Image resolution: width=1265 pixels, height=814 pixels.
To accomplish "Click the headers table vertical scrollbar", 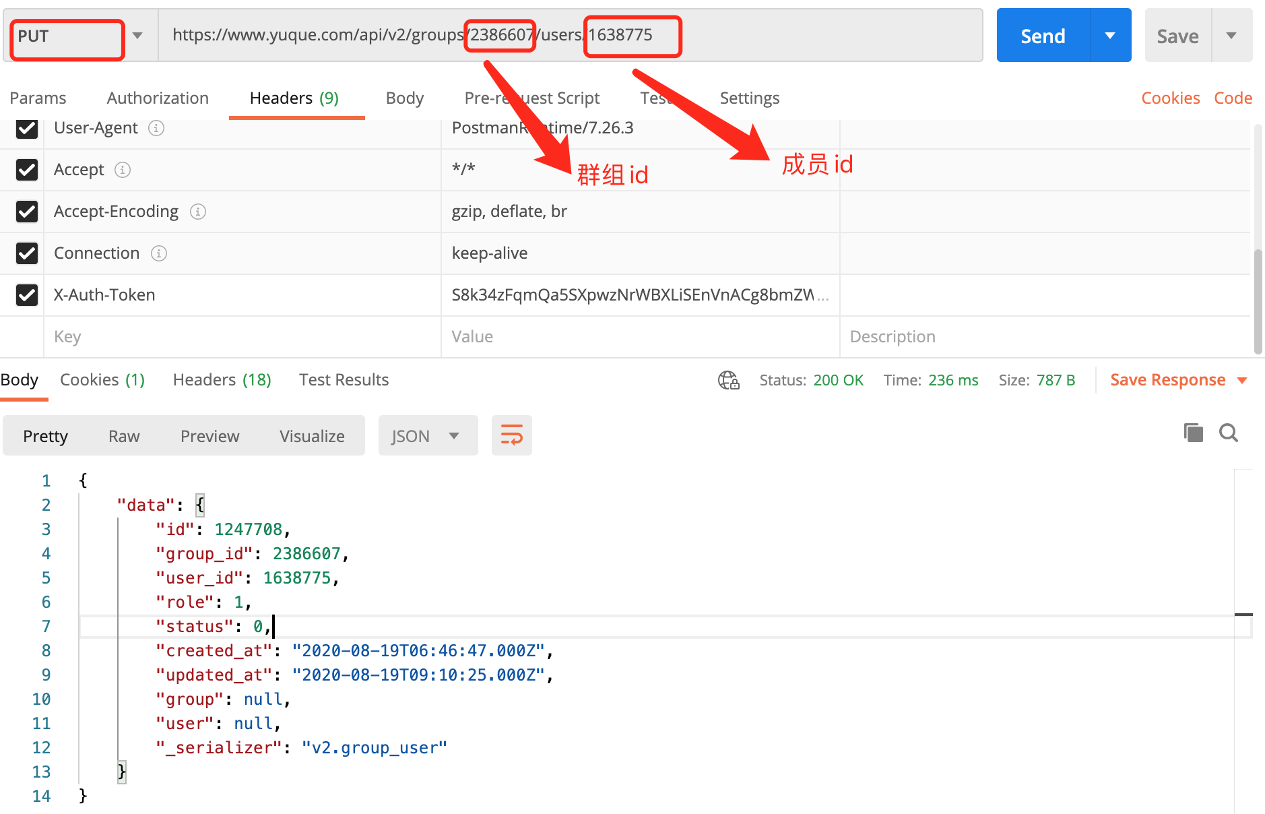I will pyautogui.click(x=1258, y=301).
